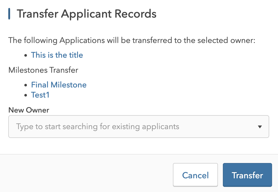Screen dimensions: 278x192
Task: Click the Transfer Applicant Records heading
Action: [x=86, y=14]
